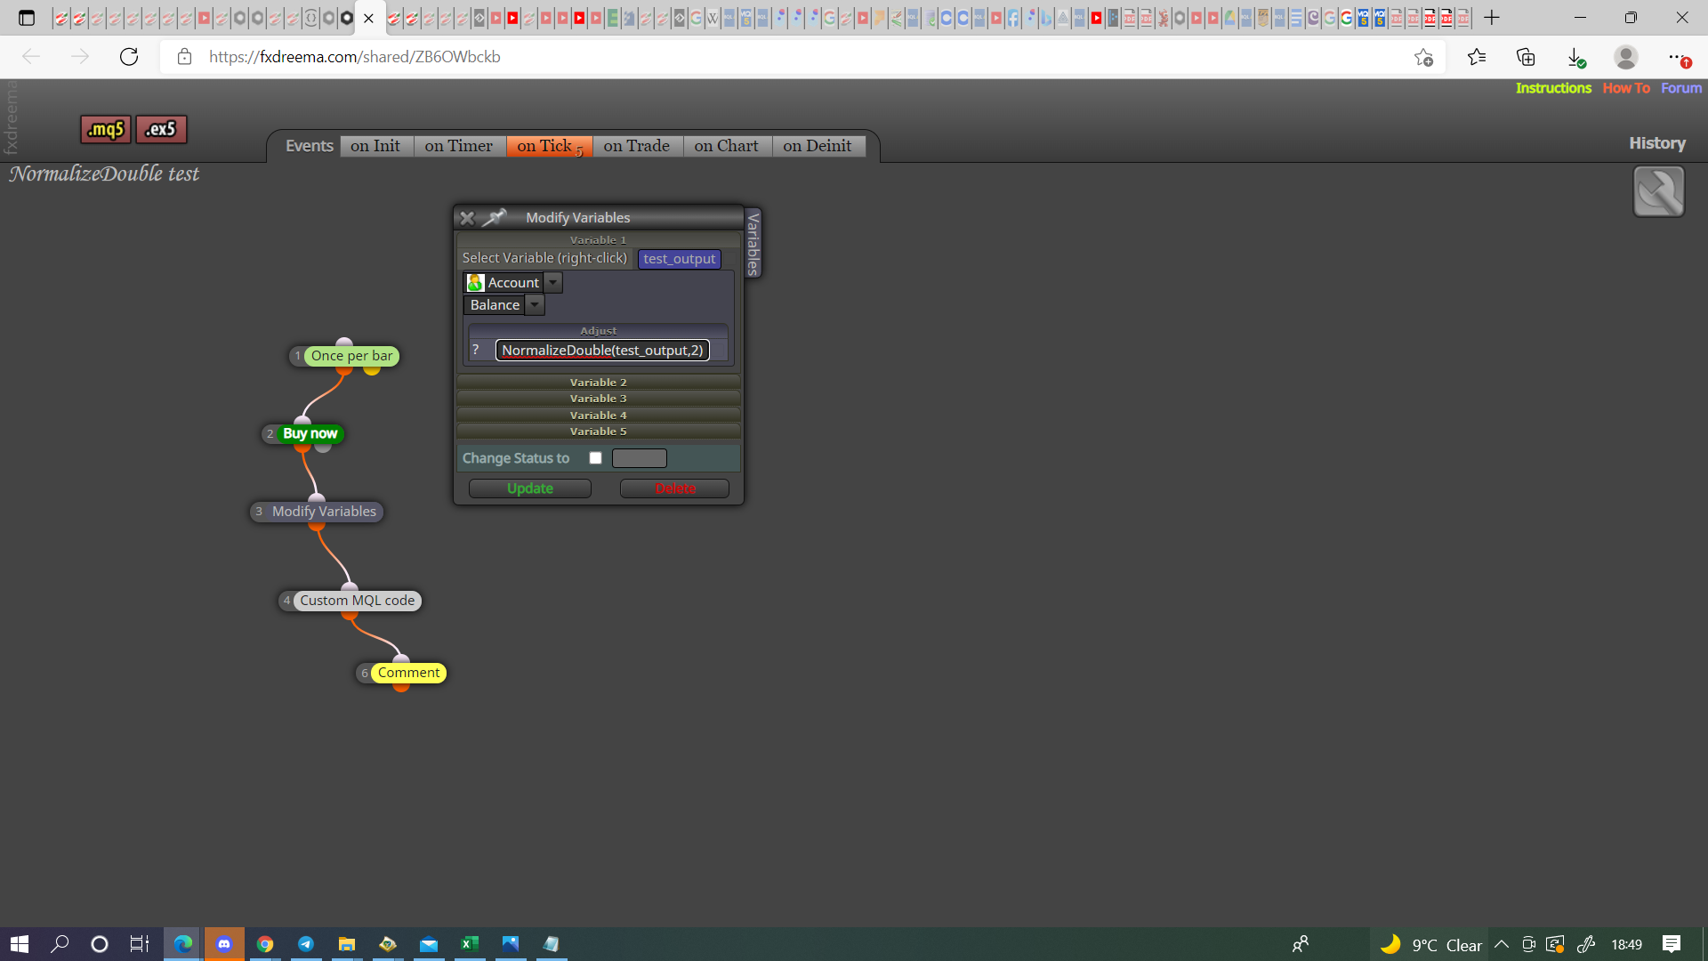Select the on Tick tab
The width and height of the screenshot is (1708, 961).
(x=549, y=146)
